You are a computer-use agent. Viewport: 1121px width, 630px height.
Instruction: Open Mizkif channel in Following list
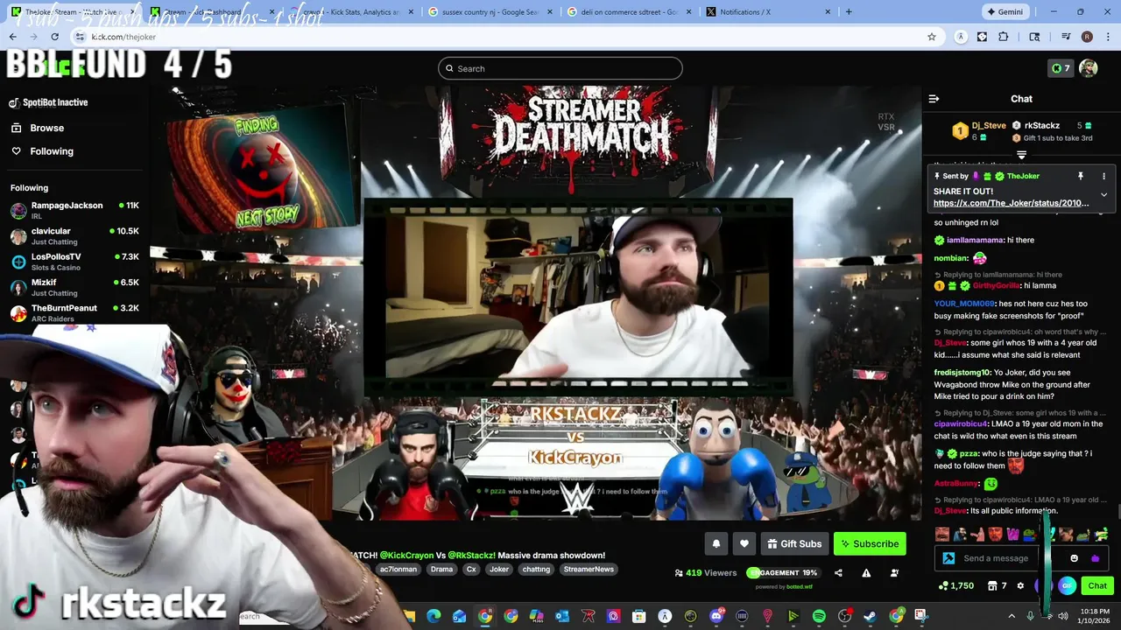(74, 287)
